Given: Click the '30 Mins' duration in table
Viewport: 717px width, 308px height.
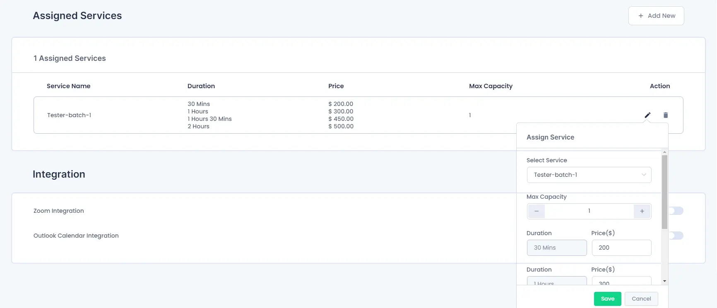Looking at the screenshot, I should 199,104.
